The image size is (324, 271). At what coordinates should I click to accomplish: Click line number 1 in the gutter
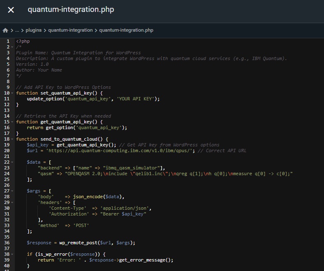pos(7,42)
